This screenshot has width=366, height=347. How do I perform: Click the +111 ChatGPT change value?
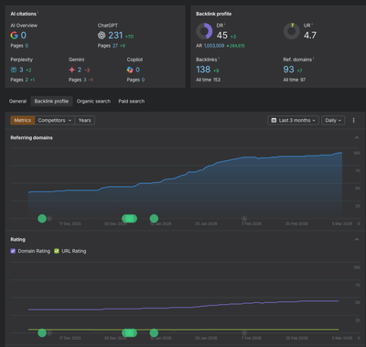click(x=130, y=37)
